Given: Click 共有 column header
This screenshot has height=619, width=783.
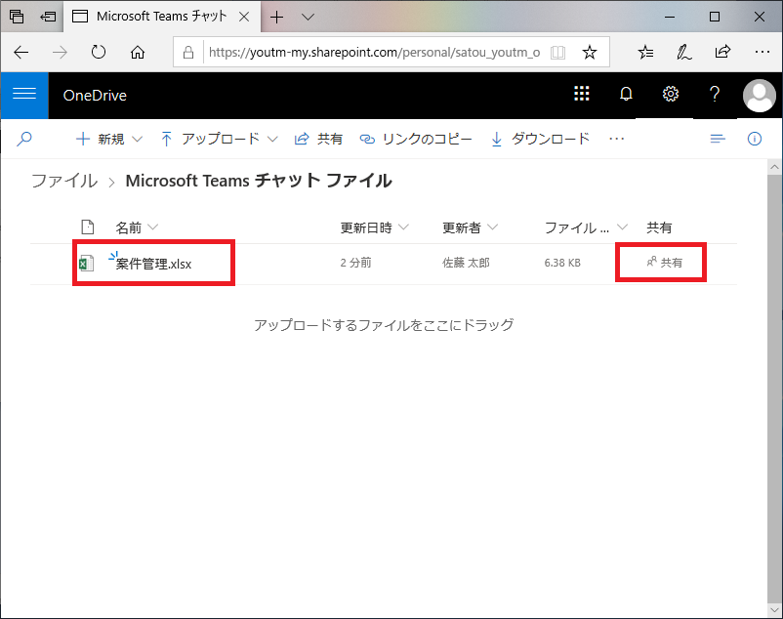Looking at the screenshot, I should click(x=659, y=227).
